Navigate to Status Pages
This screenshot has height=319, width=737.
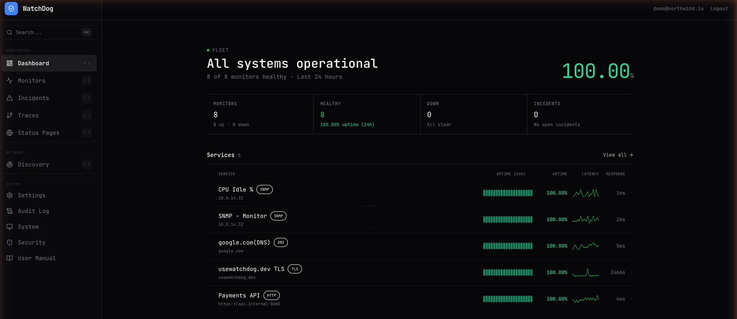(x=49, y=133)
